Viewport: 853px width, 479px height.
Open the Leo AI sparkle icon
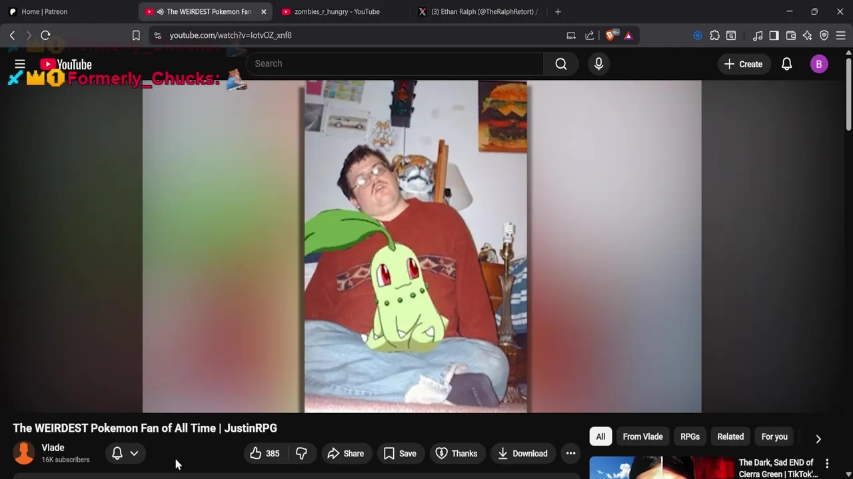(x=808, y=35)
